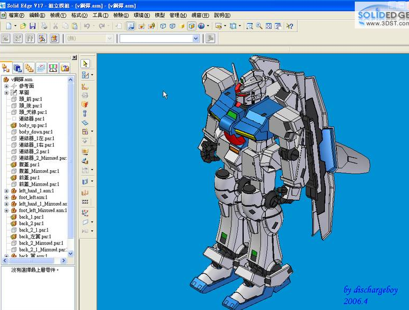
Task: Open the 環境(N) menu
Action: click(142, 15)
